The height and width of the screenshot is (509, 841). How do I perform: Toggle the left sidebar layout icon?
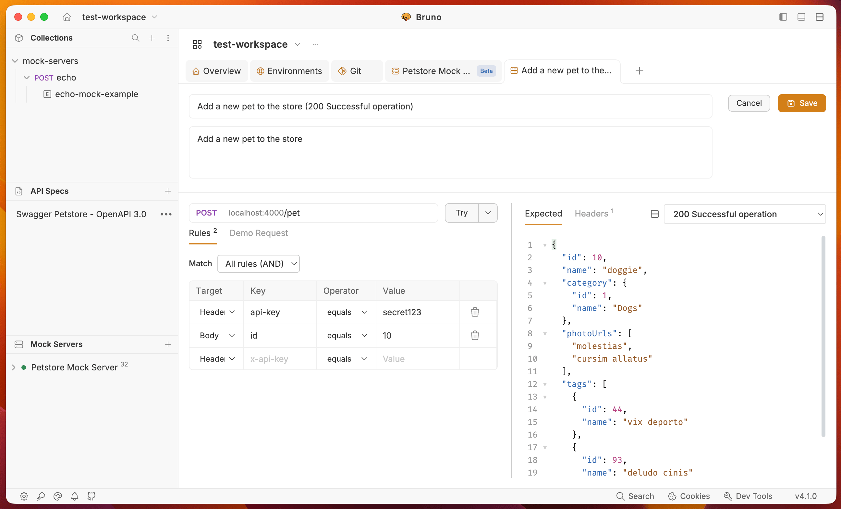click(783, 17)
